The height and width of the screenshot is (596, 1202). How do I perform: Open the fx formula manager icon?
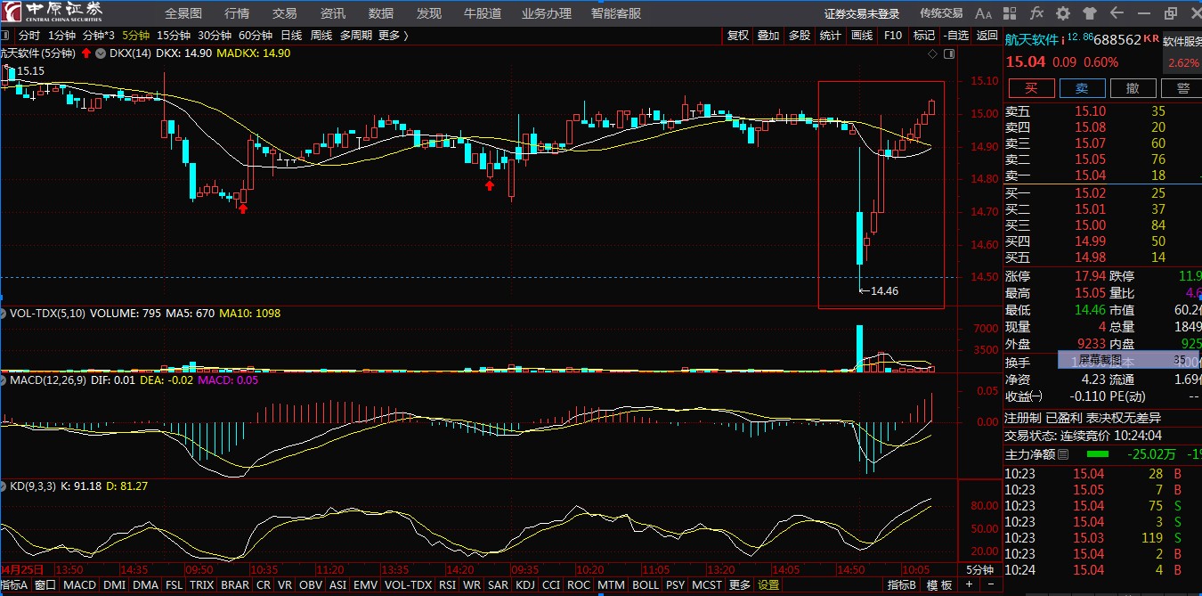coord(1036,13)
